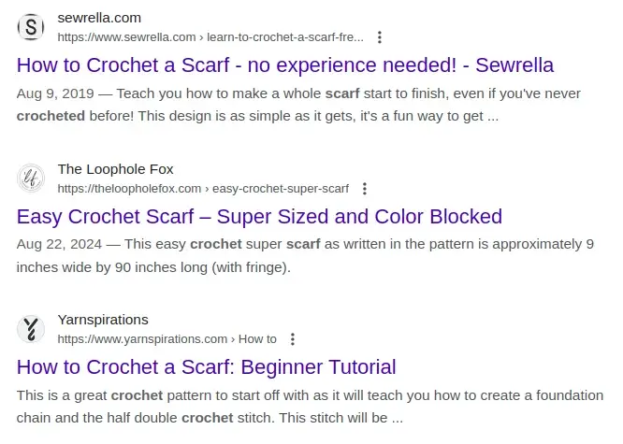Click the Yarnspirations favicon icon
Image resolution: width=623 pixels, height=444 pixels.
click(x=31, y=329)
